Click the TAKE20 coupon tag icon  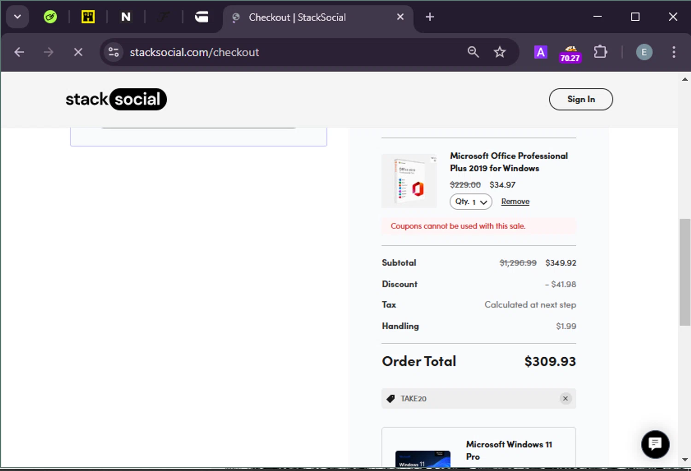click(x=391, y=399)
